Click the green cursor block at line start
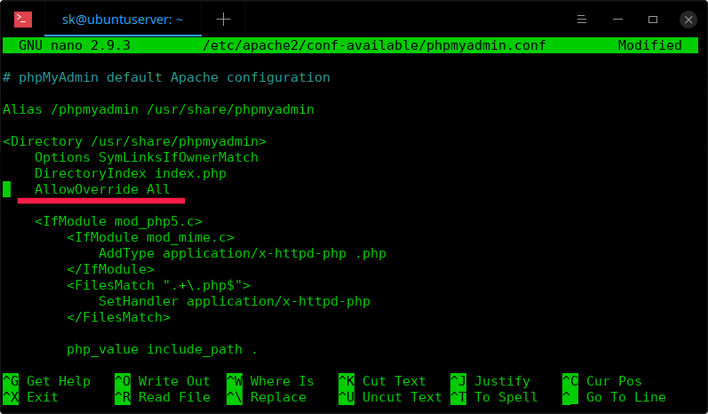The width and height of the screenshot is (708, 414). [x=7, y=189]
